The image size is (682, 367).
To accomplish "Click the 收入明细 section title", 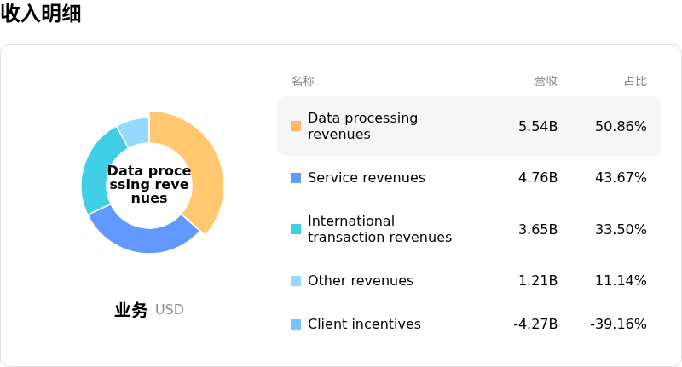I will [x=41, y=14].
